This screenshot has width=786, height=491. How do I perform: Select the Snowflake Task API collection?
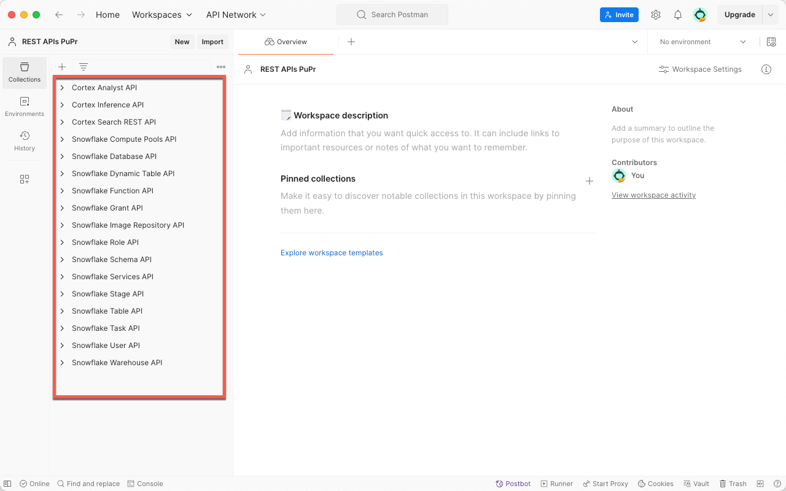[x=106, y=328]
